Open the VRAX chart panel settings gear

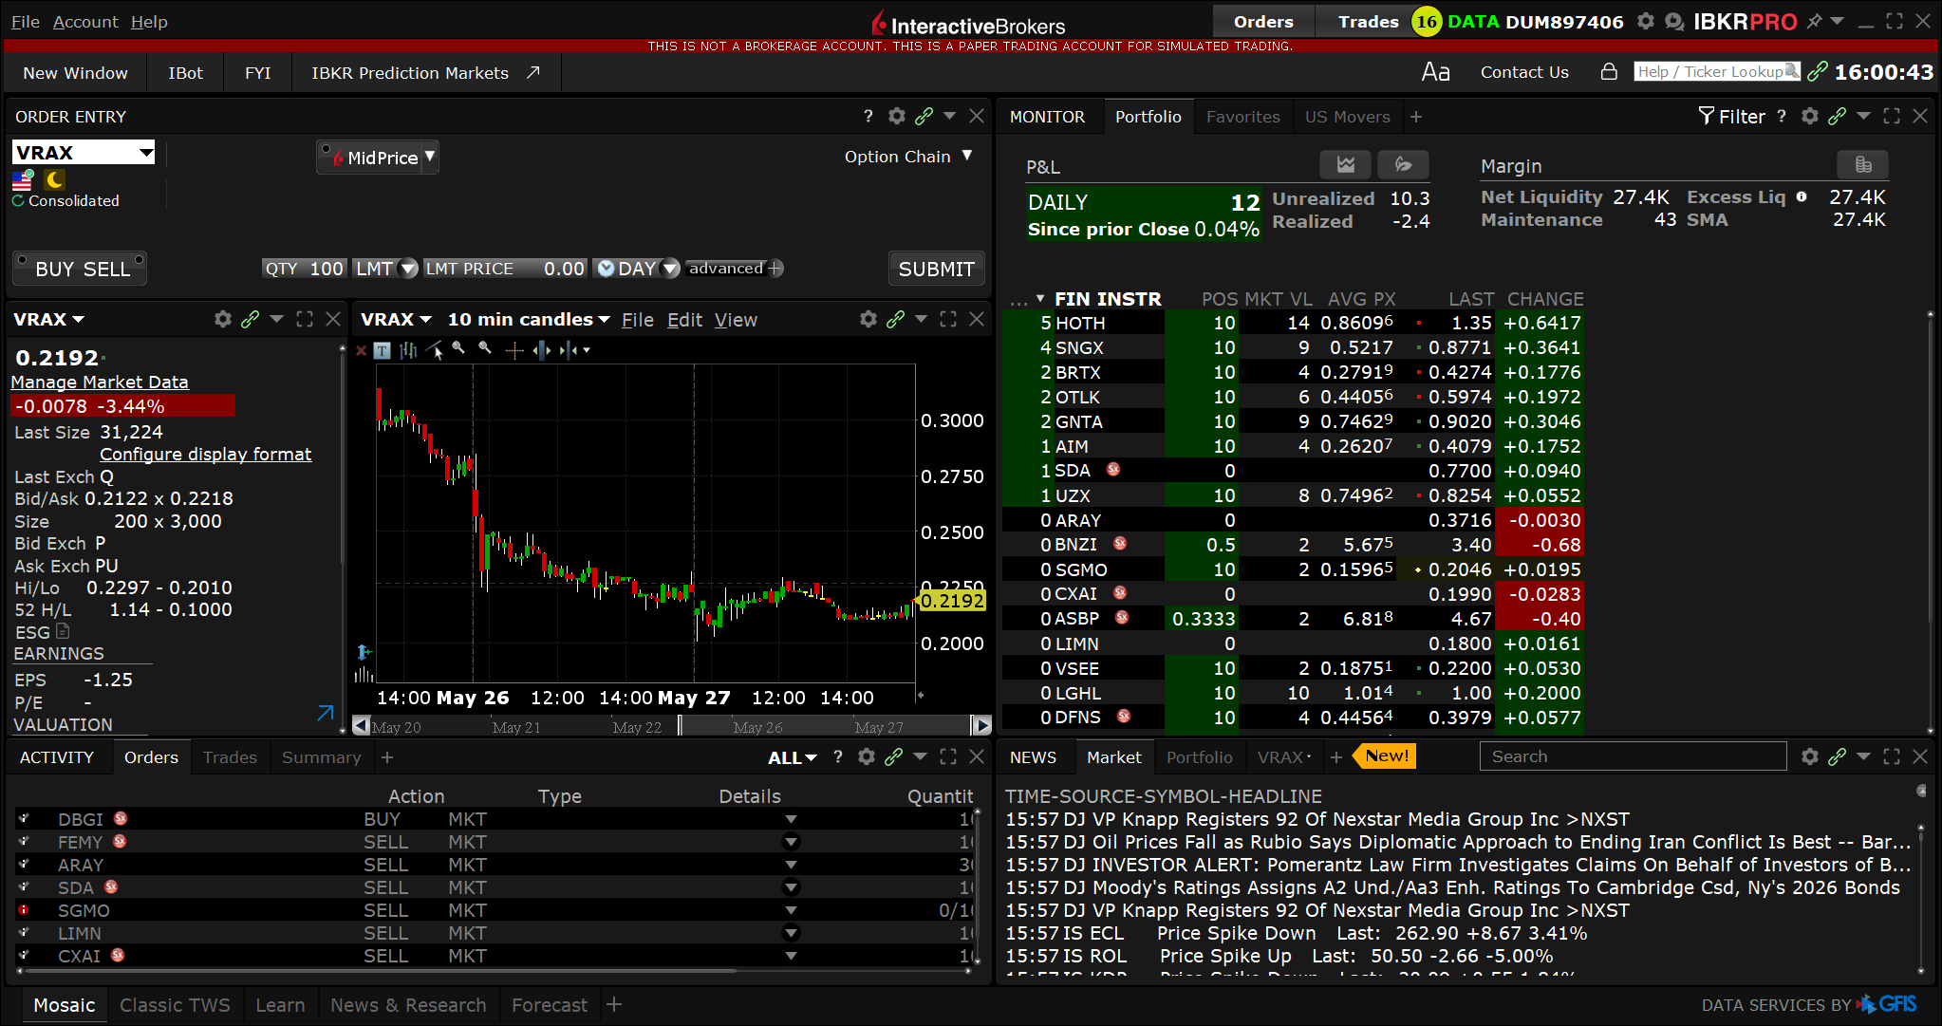(868, 319)
